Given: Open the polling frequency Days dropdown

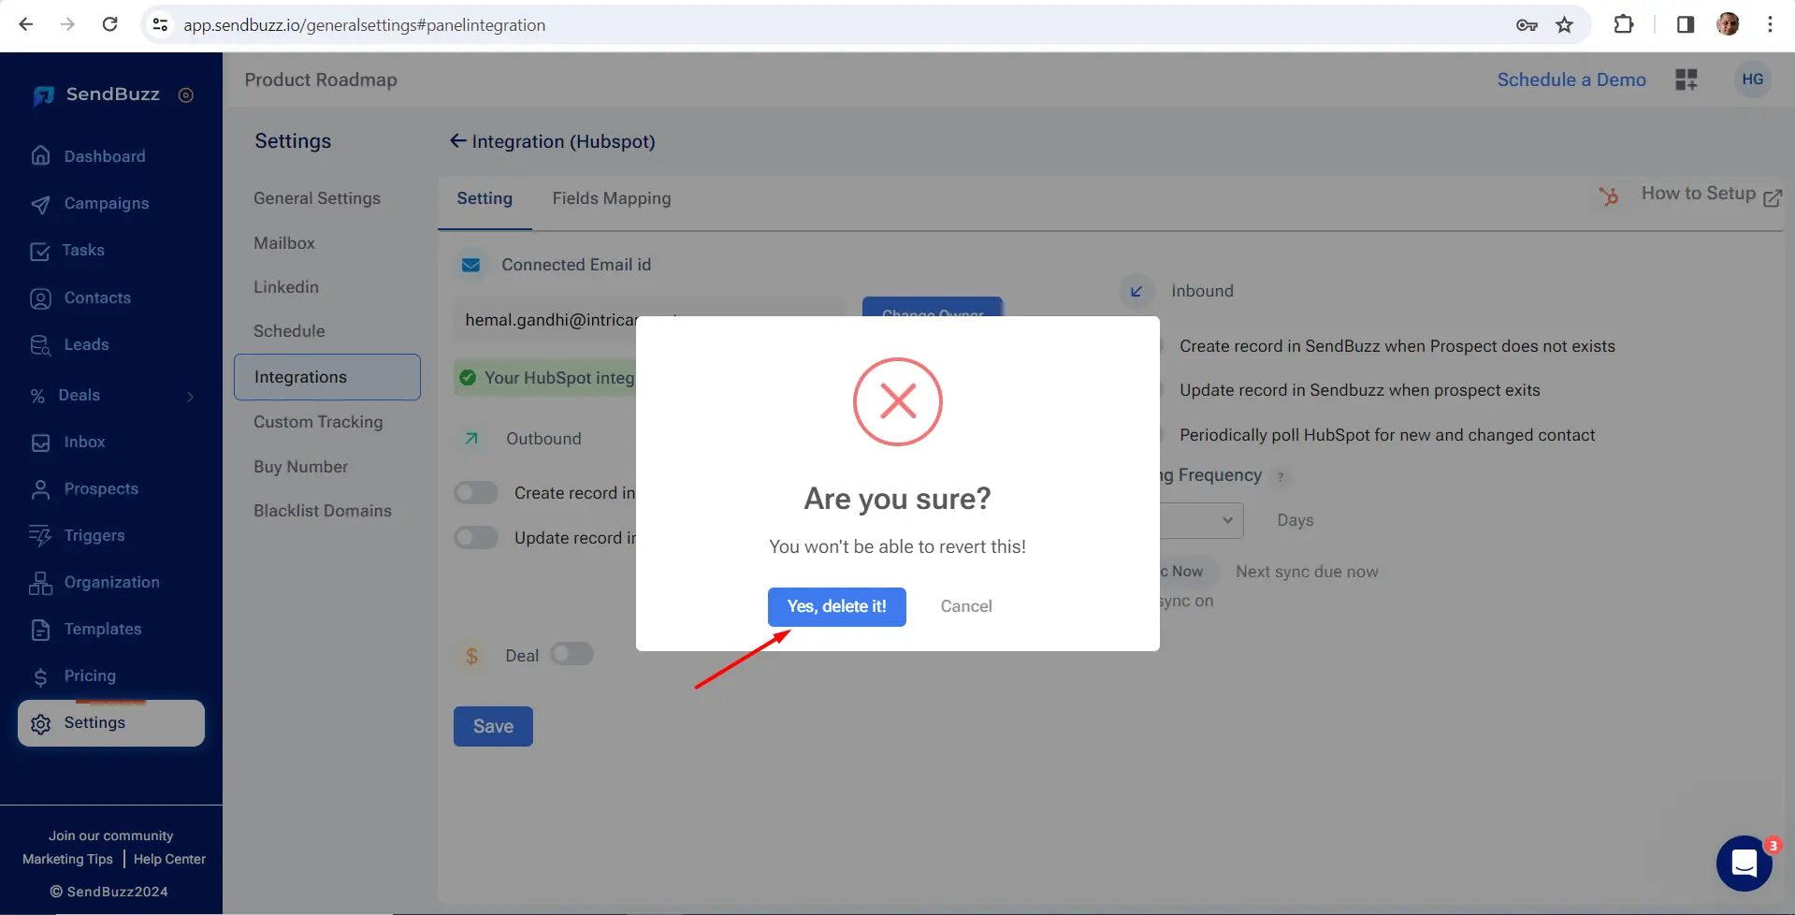Looking at the screenshot, I should (x=1202, y=520).
